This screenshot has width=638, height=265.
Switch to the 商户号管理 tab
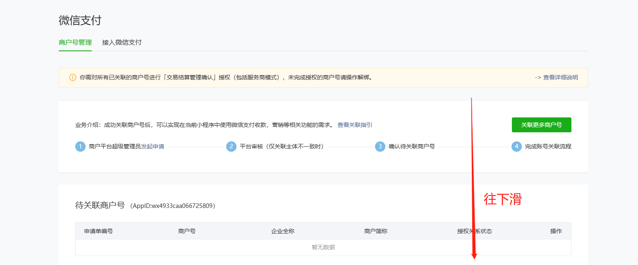pyautogui.click(x=75, y=42)
